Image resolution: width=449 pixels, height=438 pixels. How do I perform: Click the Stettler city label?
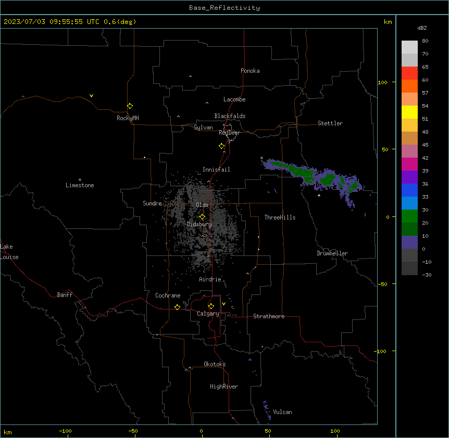pos(330,123)
